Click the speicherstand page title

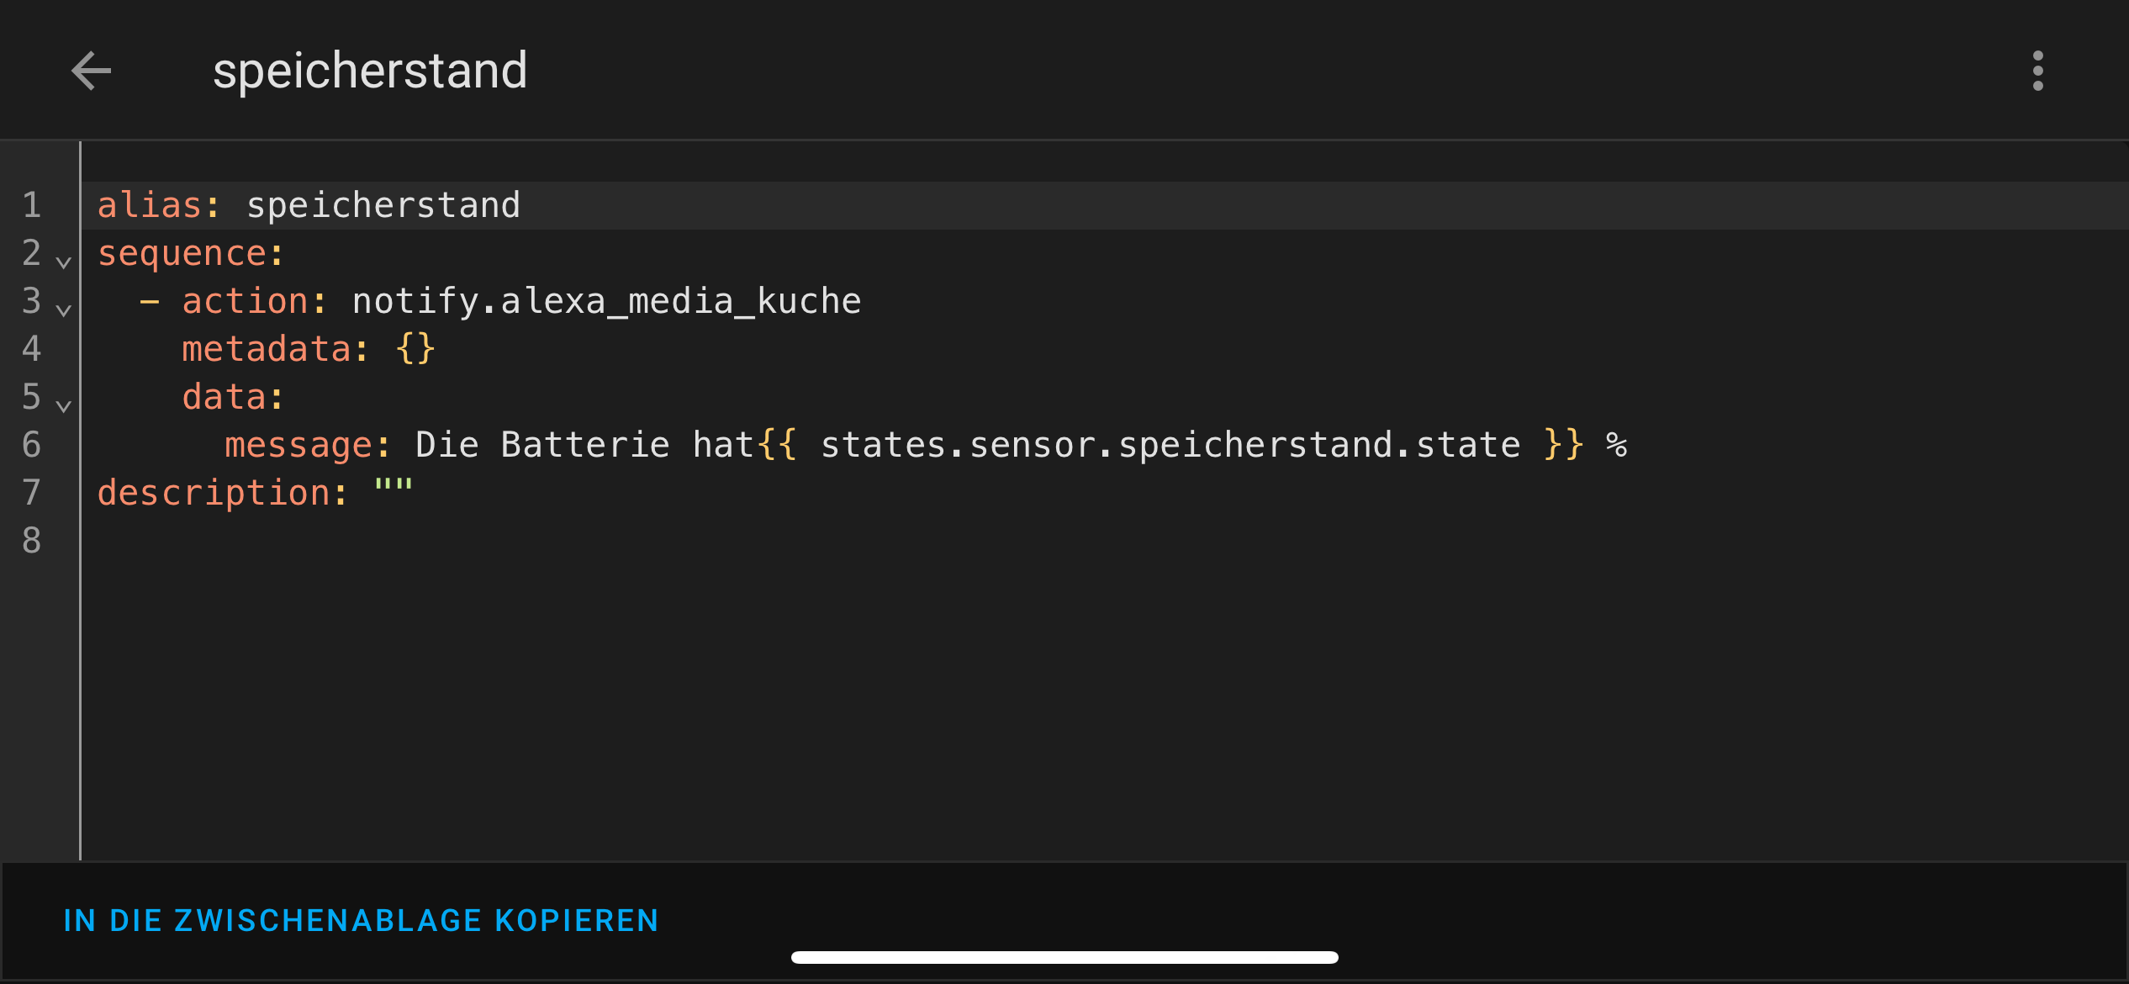tap(370, 71)
